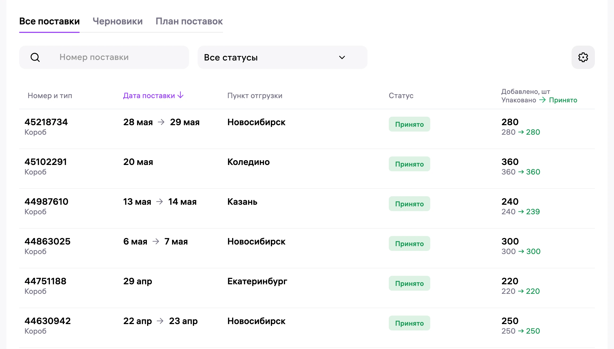Click the Пункт отгрузки column header
The image size is (614, 349).
(255, 95)
